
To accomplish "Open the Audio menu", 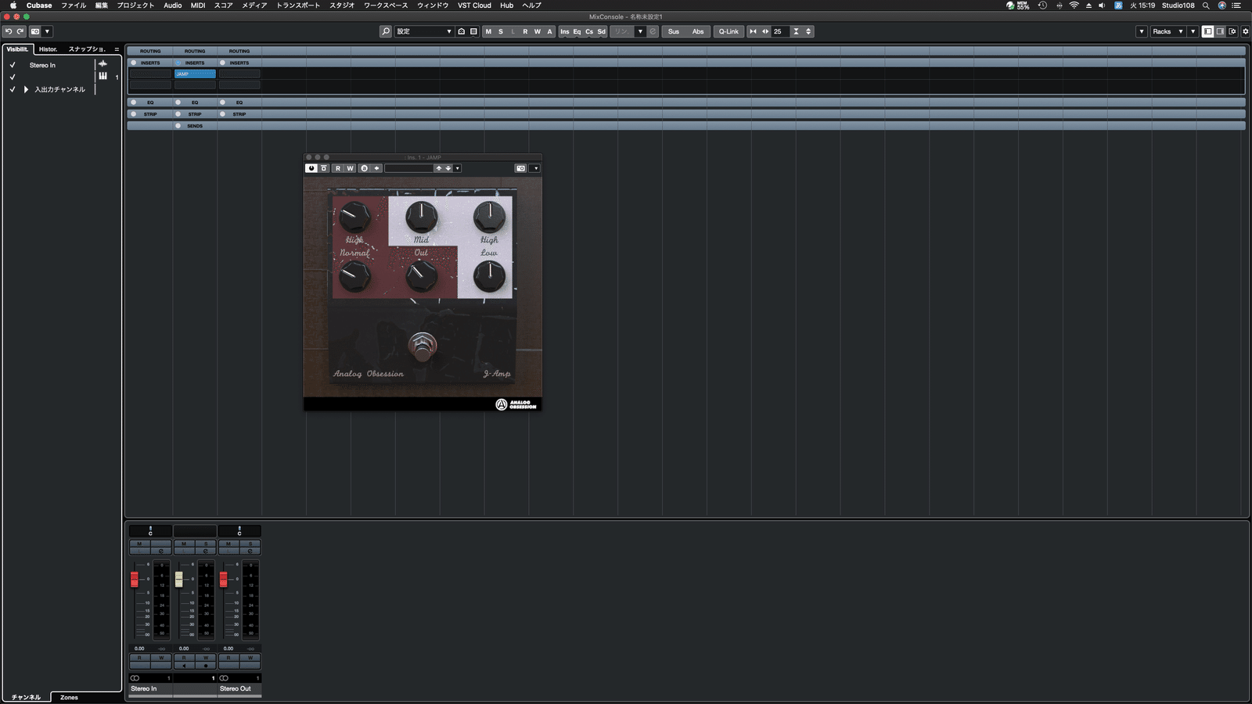I will click(173, 5).
